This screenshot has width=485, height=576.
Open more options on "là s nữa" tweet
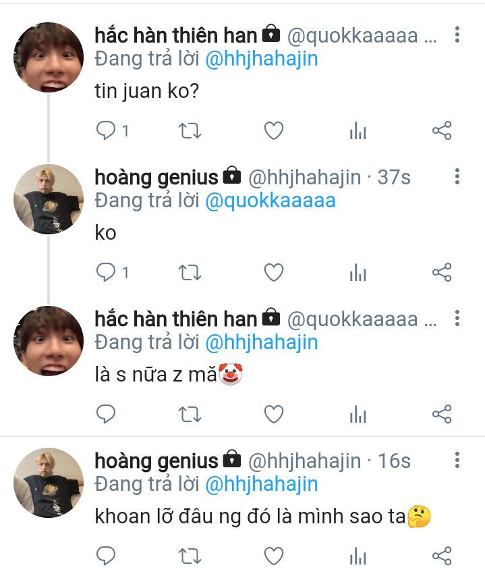[457, 318]
